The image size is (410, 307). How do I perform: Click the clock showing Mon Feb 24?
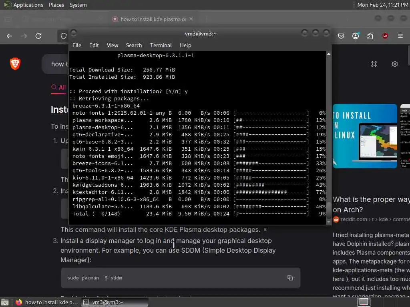click(382, 5)
